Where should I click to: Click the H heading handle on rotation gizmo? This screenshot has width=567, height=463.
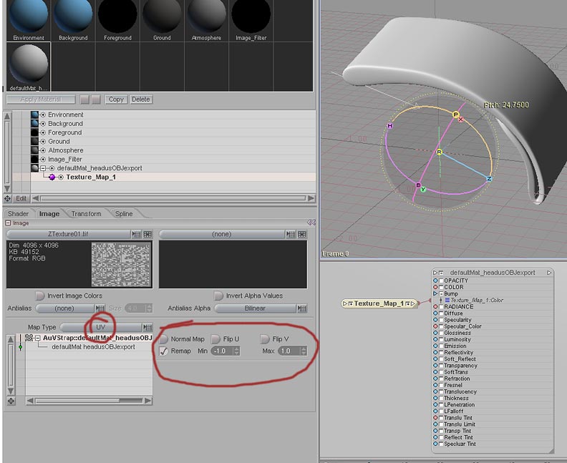(x=389, y=126)
